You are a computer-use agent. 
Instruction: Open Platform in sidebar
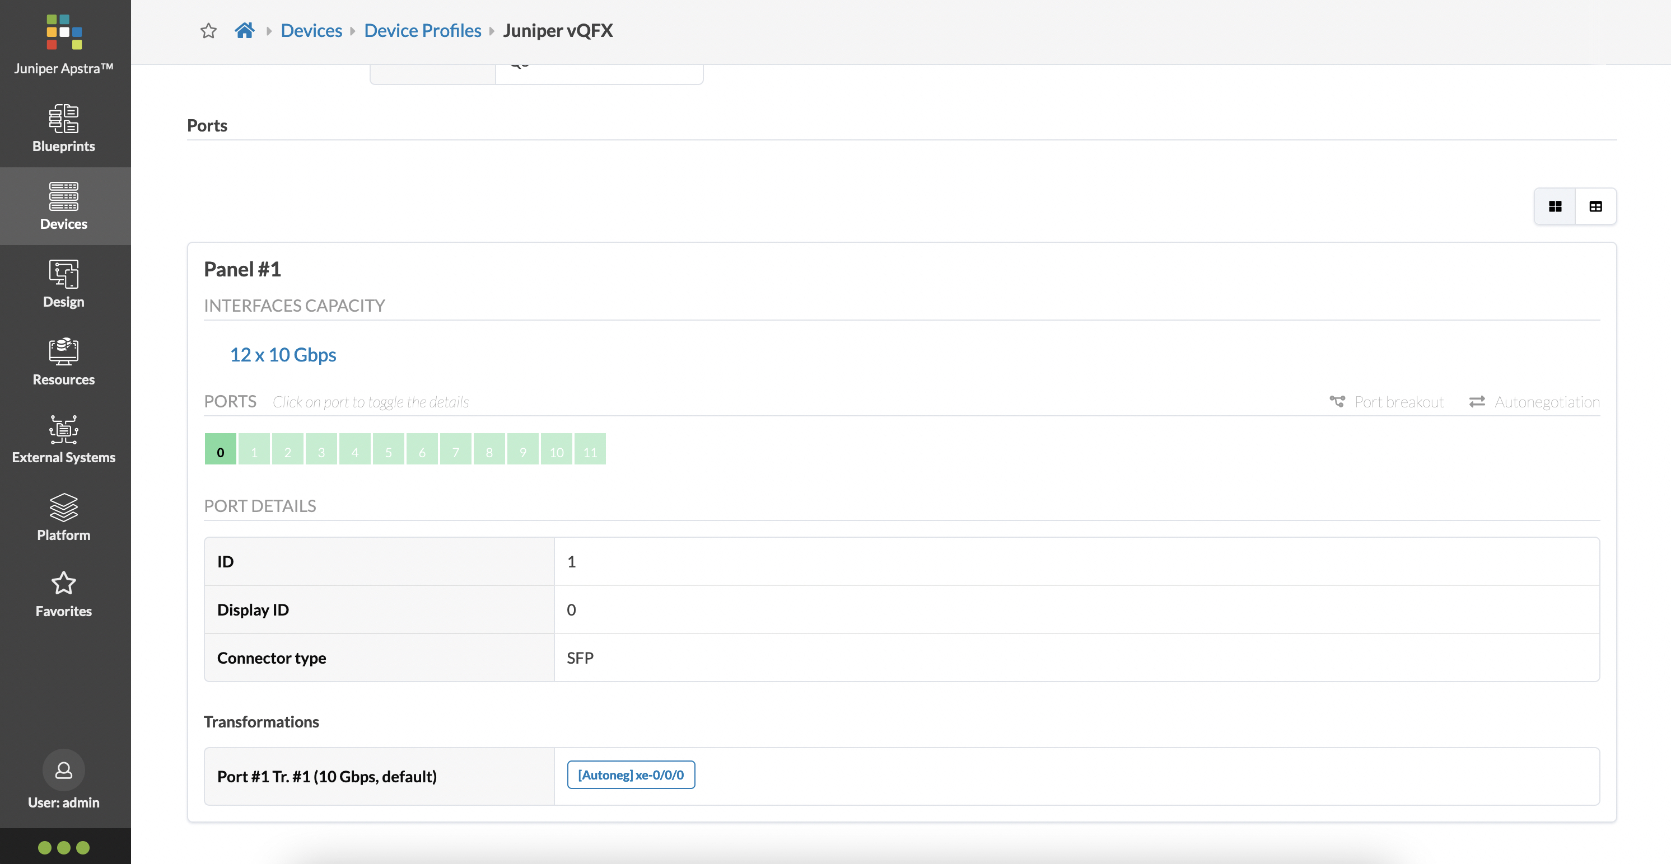pyautogui.click(x=64, y=517)
